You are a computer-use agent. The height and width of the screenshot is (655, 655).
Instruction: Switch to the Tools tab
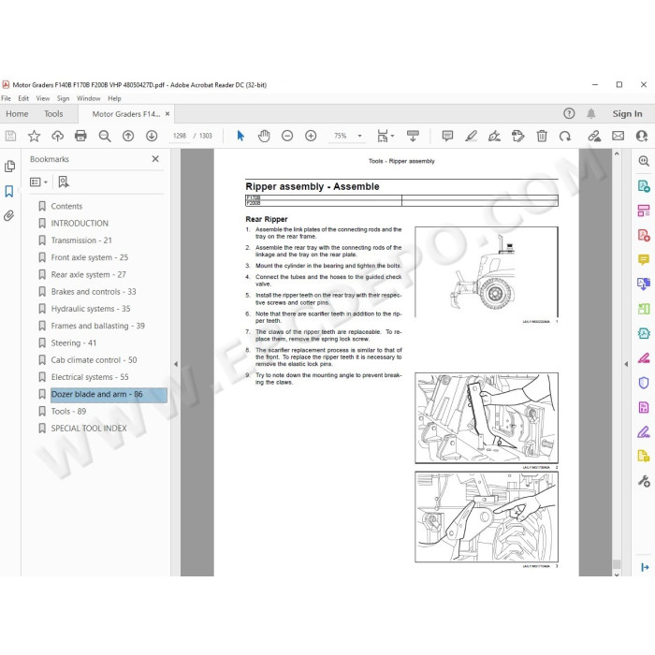pos(53,114)
